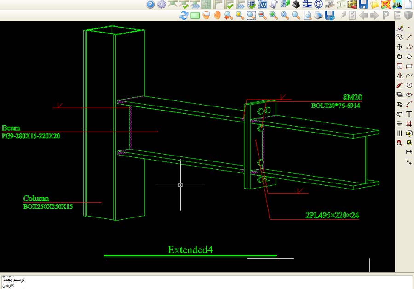Toggle object snap magnet icon
Viewport: 414px width, 289px height.
[x=399, y=143]
